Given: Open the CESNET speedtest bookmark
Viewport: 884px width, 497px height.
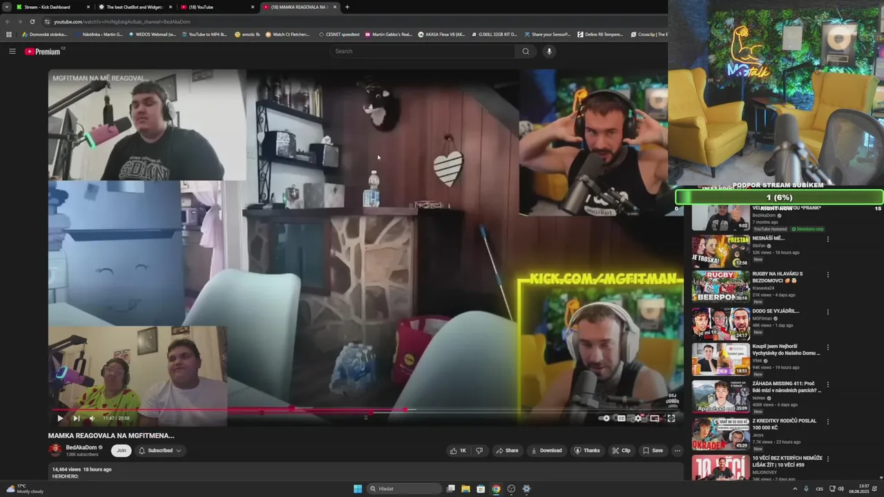Looking at the screenshot, I should (x=339, y=35).
